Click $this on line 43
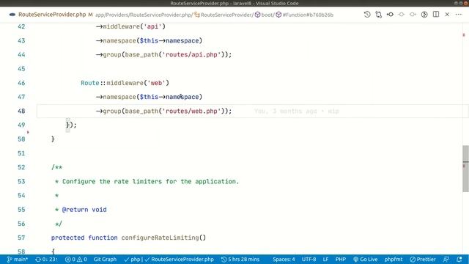This screenshot has width=469, height=264. [149, 41]
